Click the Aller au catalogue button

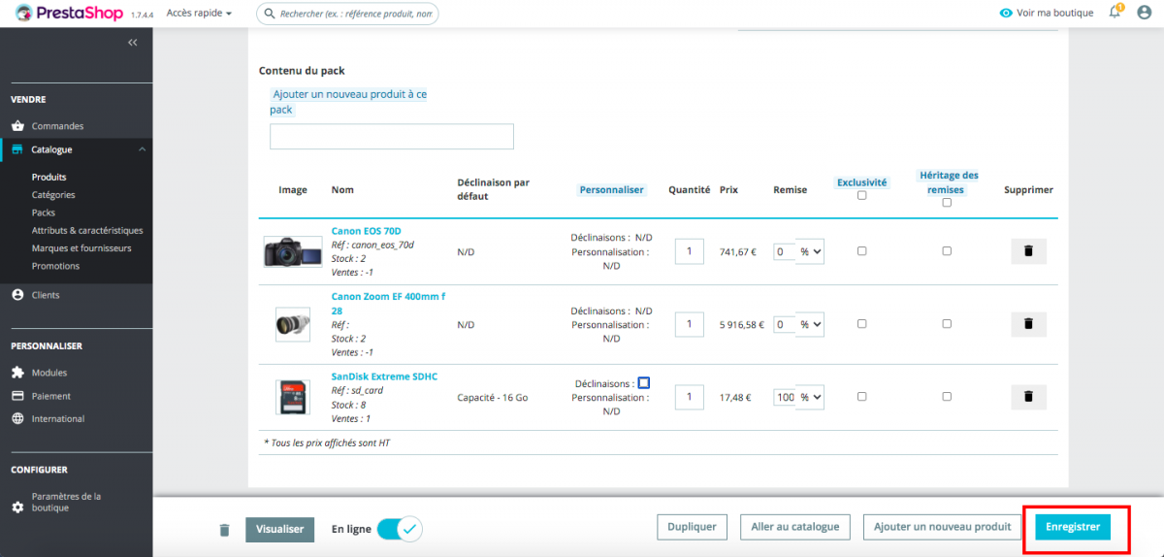795,527
